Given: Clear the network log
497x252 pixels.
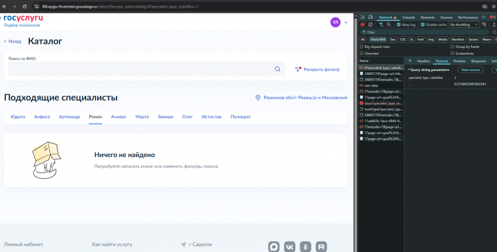Looking at the screenshot, I should pyautogui.click(x=370, y=25).
